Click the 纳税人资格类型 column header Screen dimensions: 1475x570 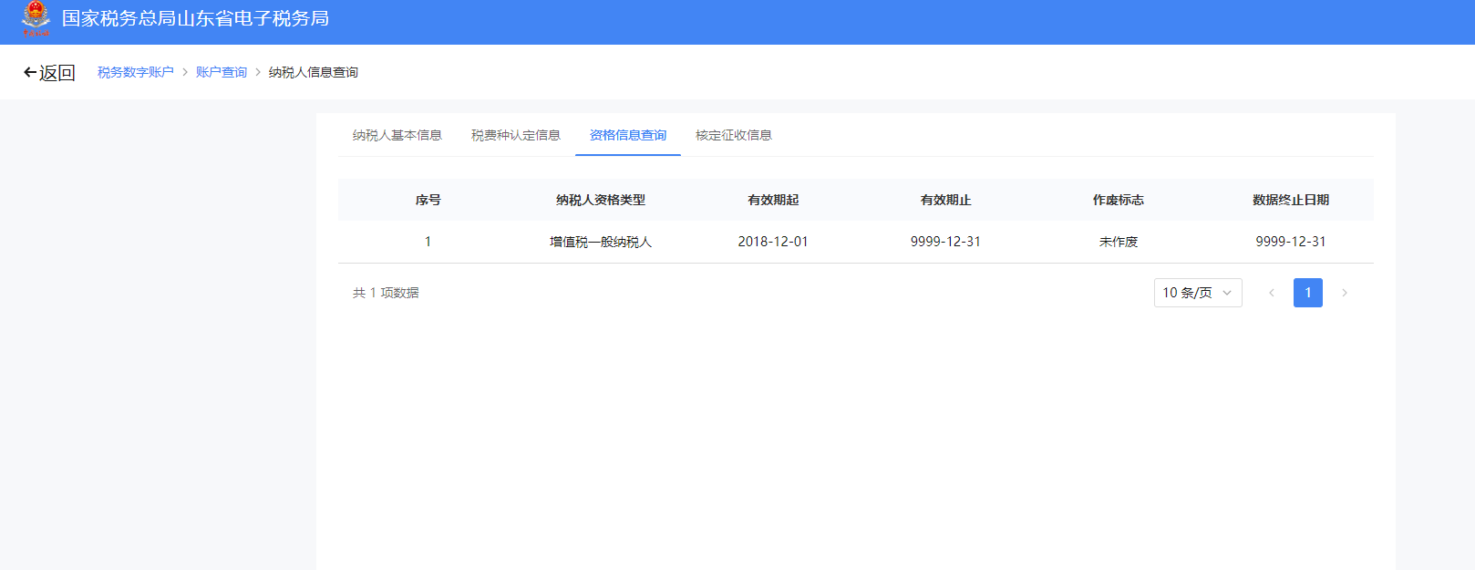point(600,200)
